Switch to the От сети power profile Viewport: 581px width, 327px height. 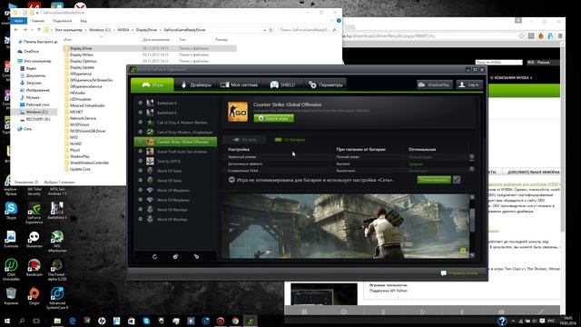pos(244,140)
